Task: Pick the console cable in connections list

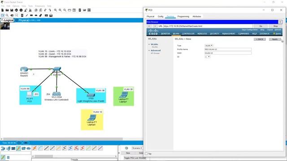Action: pyautogui.click(x=41, y=148)
